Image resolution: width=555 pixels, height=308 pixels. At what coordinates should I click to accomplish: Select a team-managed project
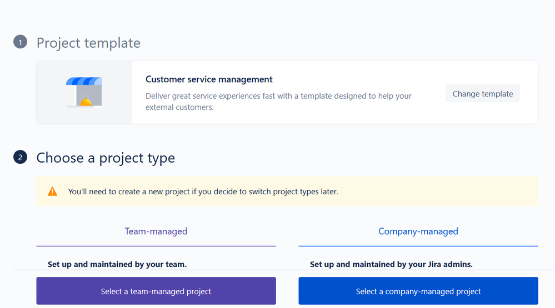[156, 291]
